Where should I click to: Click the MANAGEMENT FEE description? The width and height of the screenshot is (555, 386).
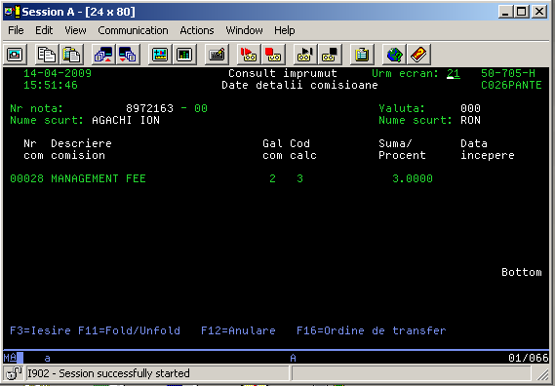tap(99, 178)
